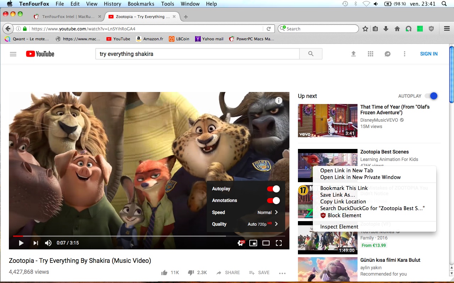This screenshot has width=454, height=283.
Task: Go back with browser back arrow
Action: 8,29
